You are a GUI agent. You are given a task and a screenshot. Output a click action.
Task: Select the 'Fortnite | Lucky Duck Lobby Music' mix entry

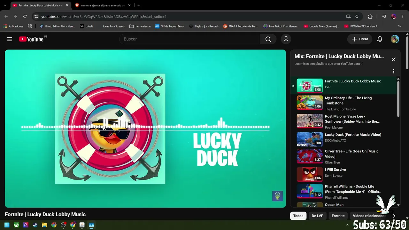tap(344, 85)
